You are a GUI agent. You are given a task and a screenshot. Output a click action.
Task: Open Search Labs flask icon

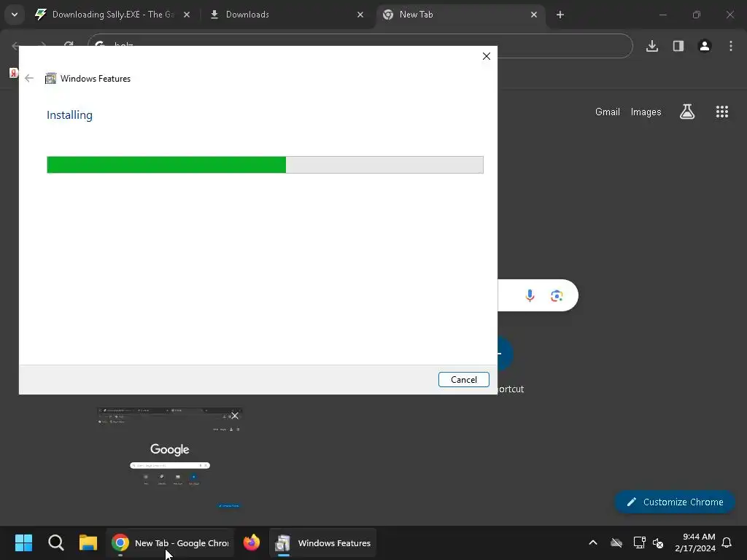687,112
